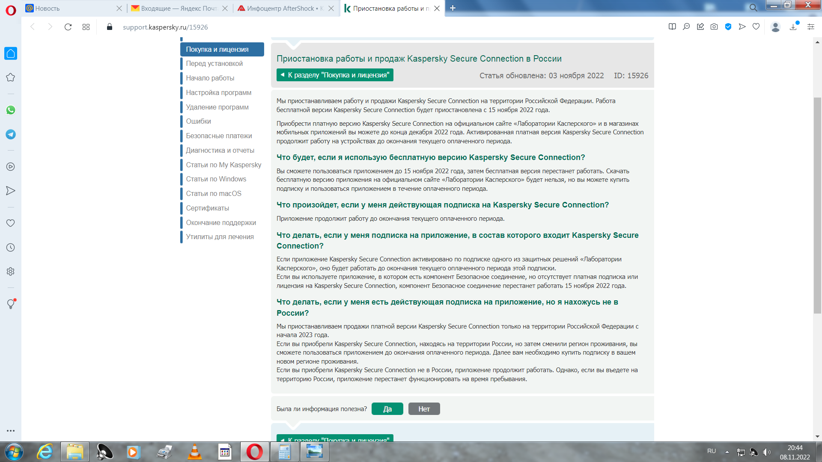Image resolution: width=822 pixels, height=462 pixels.
Task: Search tabs with magnifier icon
Action: [753, 7]
